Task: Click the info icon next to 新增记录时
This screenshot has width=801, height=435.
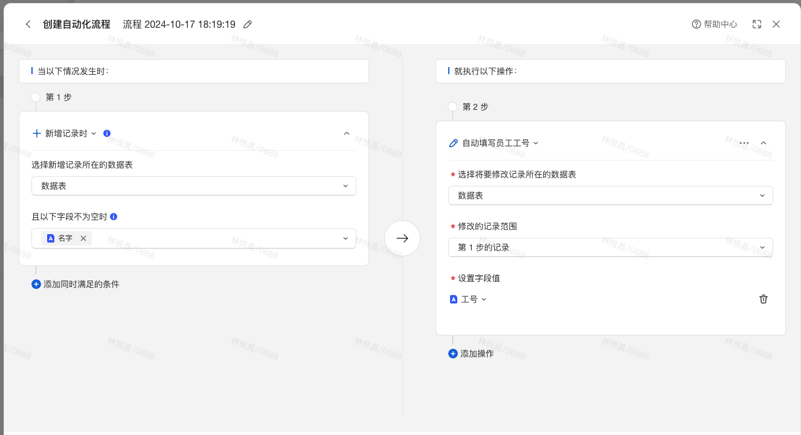Action: coord(107,133)
